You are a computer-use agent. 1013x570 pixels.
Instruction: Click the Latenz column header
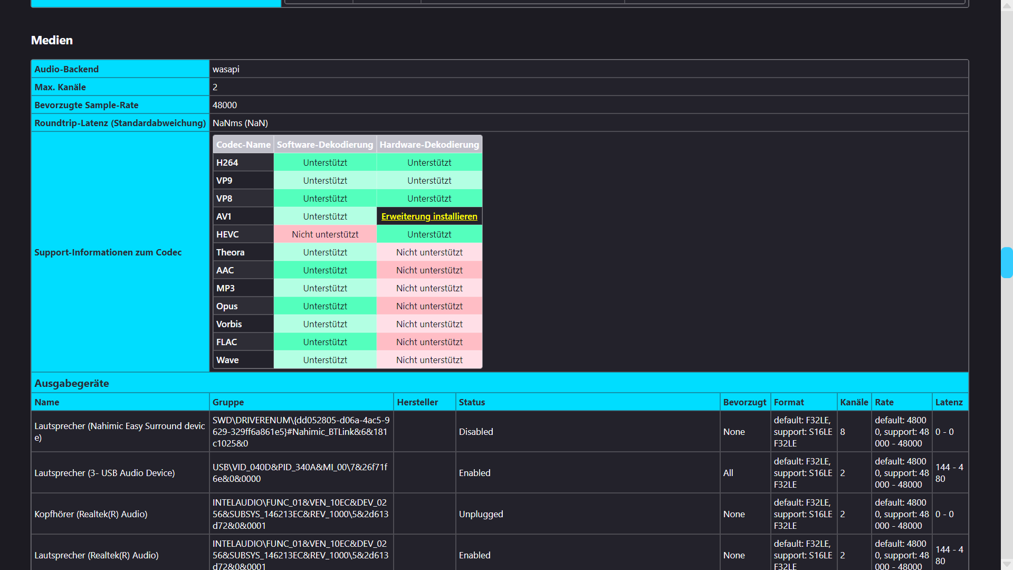(x=949, y=402)
